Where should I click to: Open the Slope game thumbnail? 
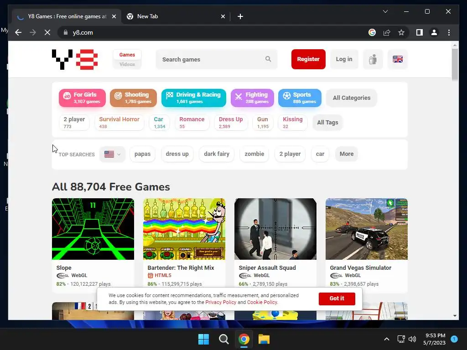pos(93,229)
